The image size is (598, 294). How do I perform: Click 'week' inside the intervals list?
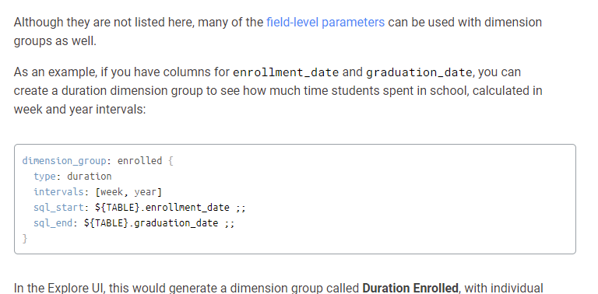[x=112, y=191]
